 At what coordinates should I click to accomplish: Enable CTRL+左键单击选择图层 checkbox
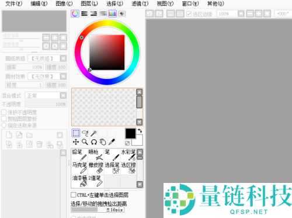(74, 195)
